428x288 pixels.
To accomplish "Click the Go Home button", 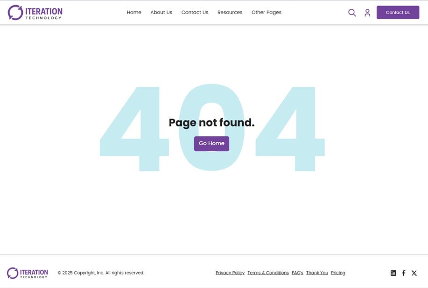I will tap(211, 144).
